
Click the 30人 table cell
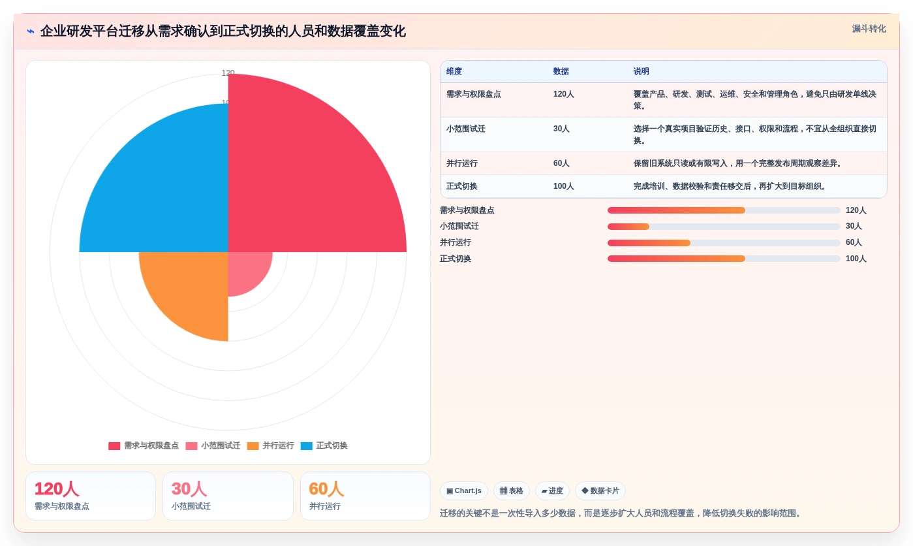[x=562, y=129]
